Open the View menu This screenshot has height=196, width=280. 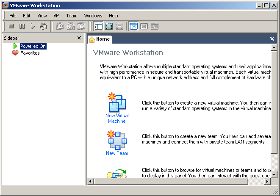(x=42, y=16)
